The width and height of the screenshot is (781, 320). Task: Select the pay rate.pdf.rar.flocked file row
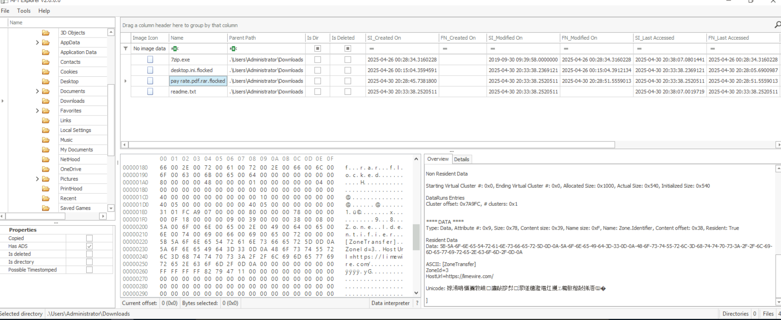198,81
